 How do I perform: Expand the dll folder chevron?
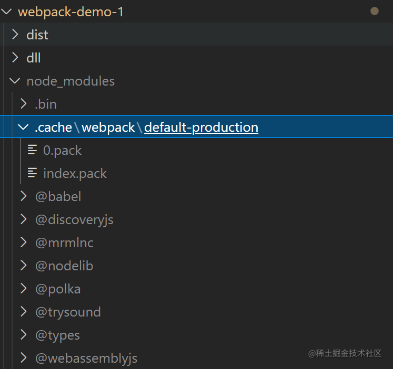15,58
